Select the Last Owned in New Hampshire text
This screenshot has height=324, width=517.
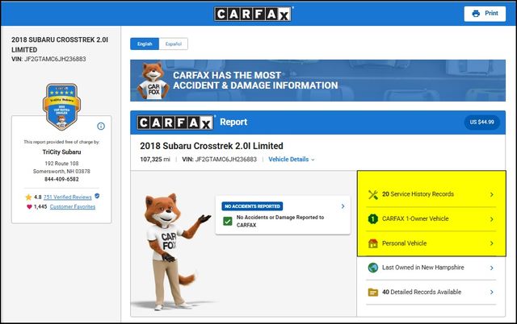coord(423,268)
